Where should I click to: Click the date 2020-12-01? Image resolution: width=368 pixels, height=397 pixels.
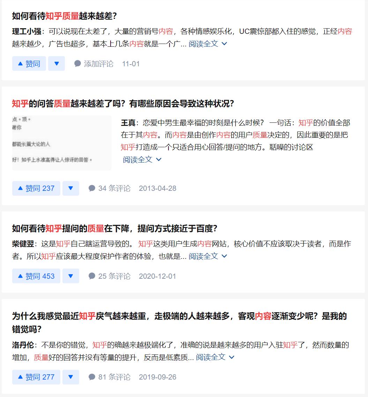tap(157, 276)
